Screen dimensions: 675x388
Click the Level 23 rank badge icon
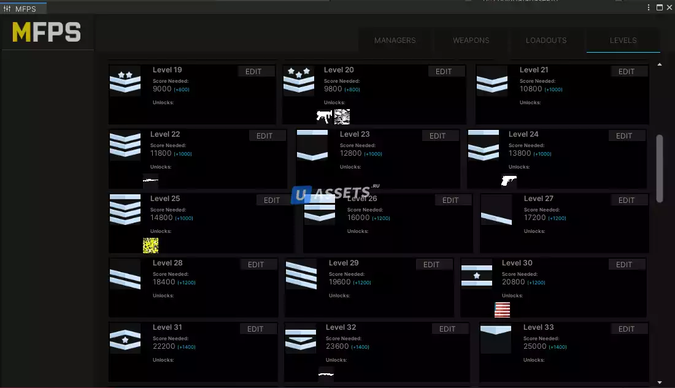click(312, 145)
